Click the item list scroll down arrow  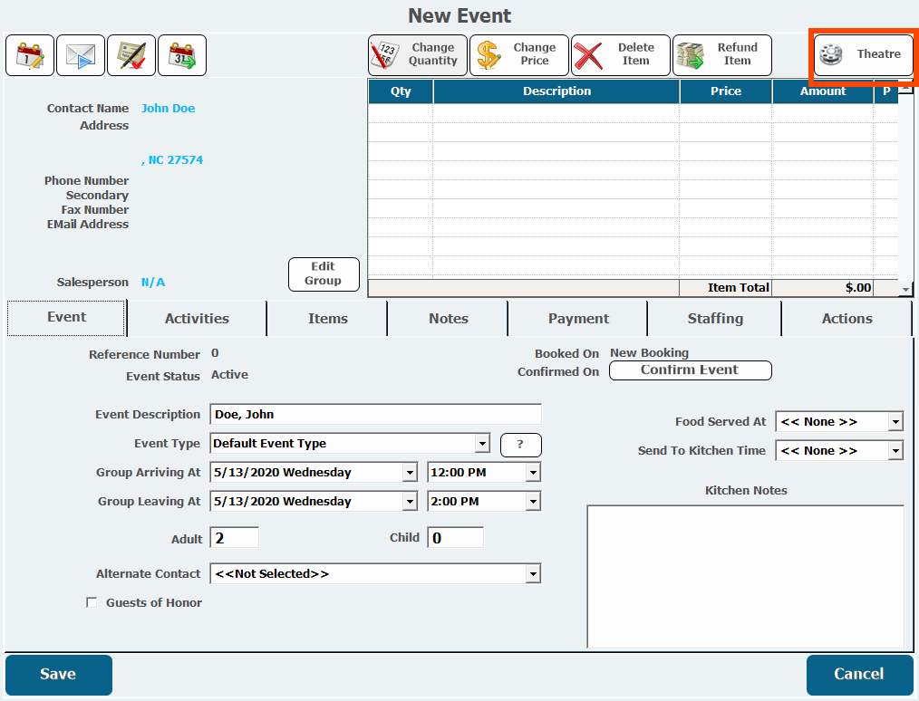[x=905, y=289]
